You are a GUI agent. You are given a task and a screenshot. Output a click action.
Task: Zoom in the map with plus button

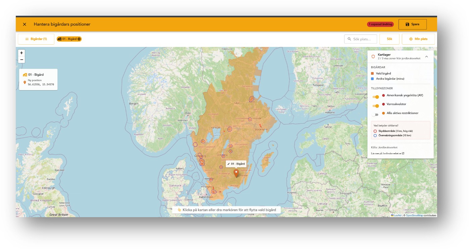pyautogui.click(x=21, y=53)
